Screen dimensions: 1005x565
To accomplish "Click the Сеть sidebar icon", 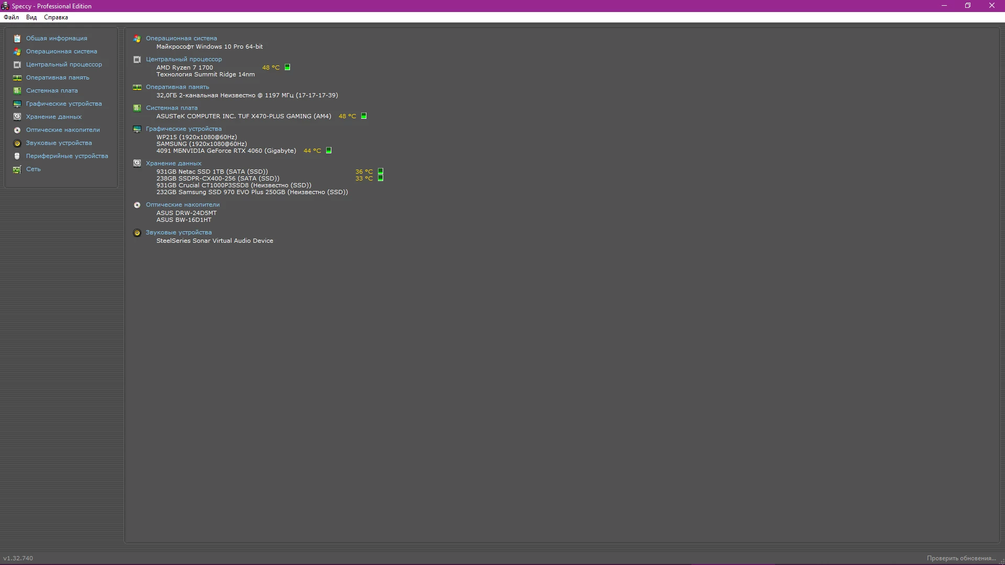I will (x=17, y=169).
